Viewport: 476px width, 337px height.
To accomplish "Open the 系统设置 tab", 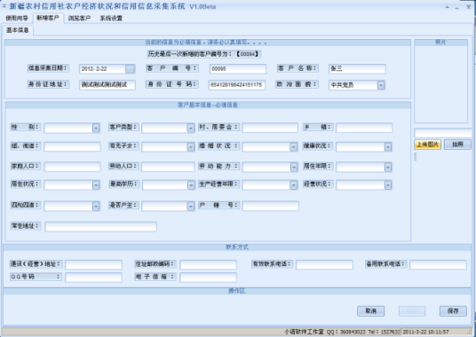I will pyautogui.click(x=111, y=19).
